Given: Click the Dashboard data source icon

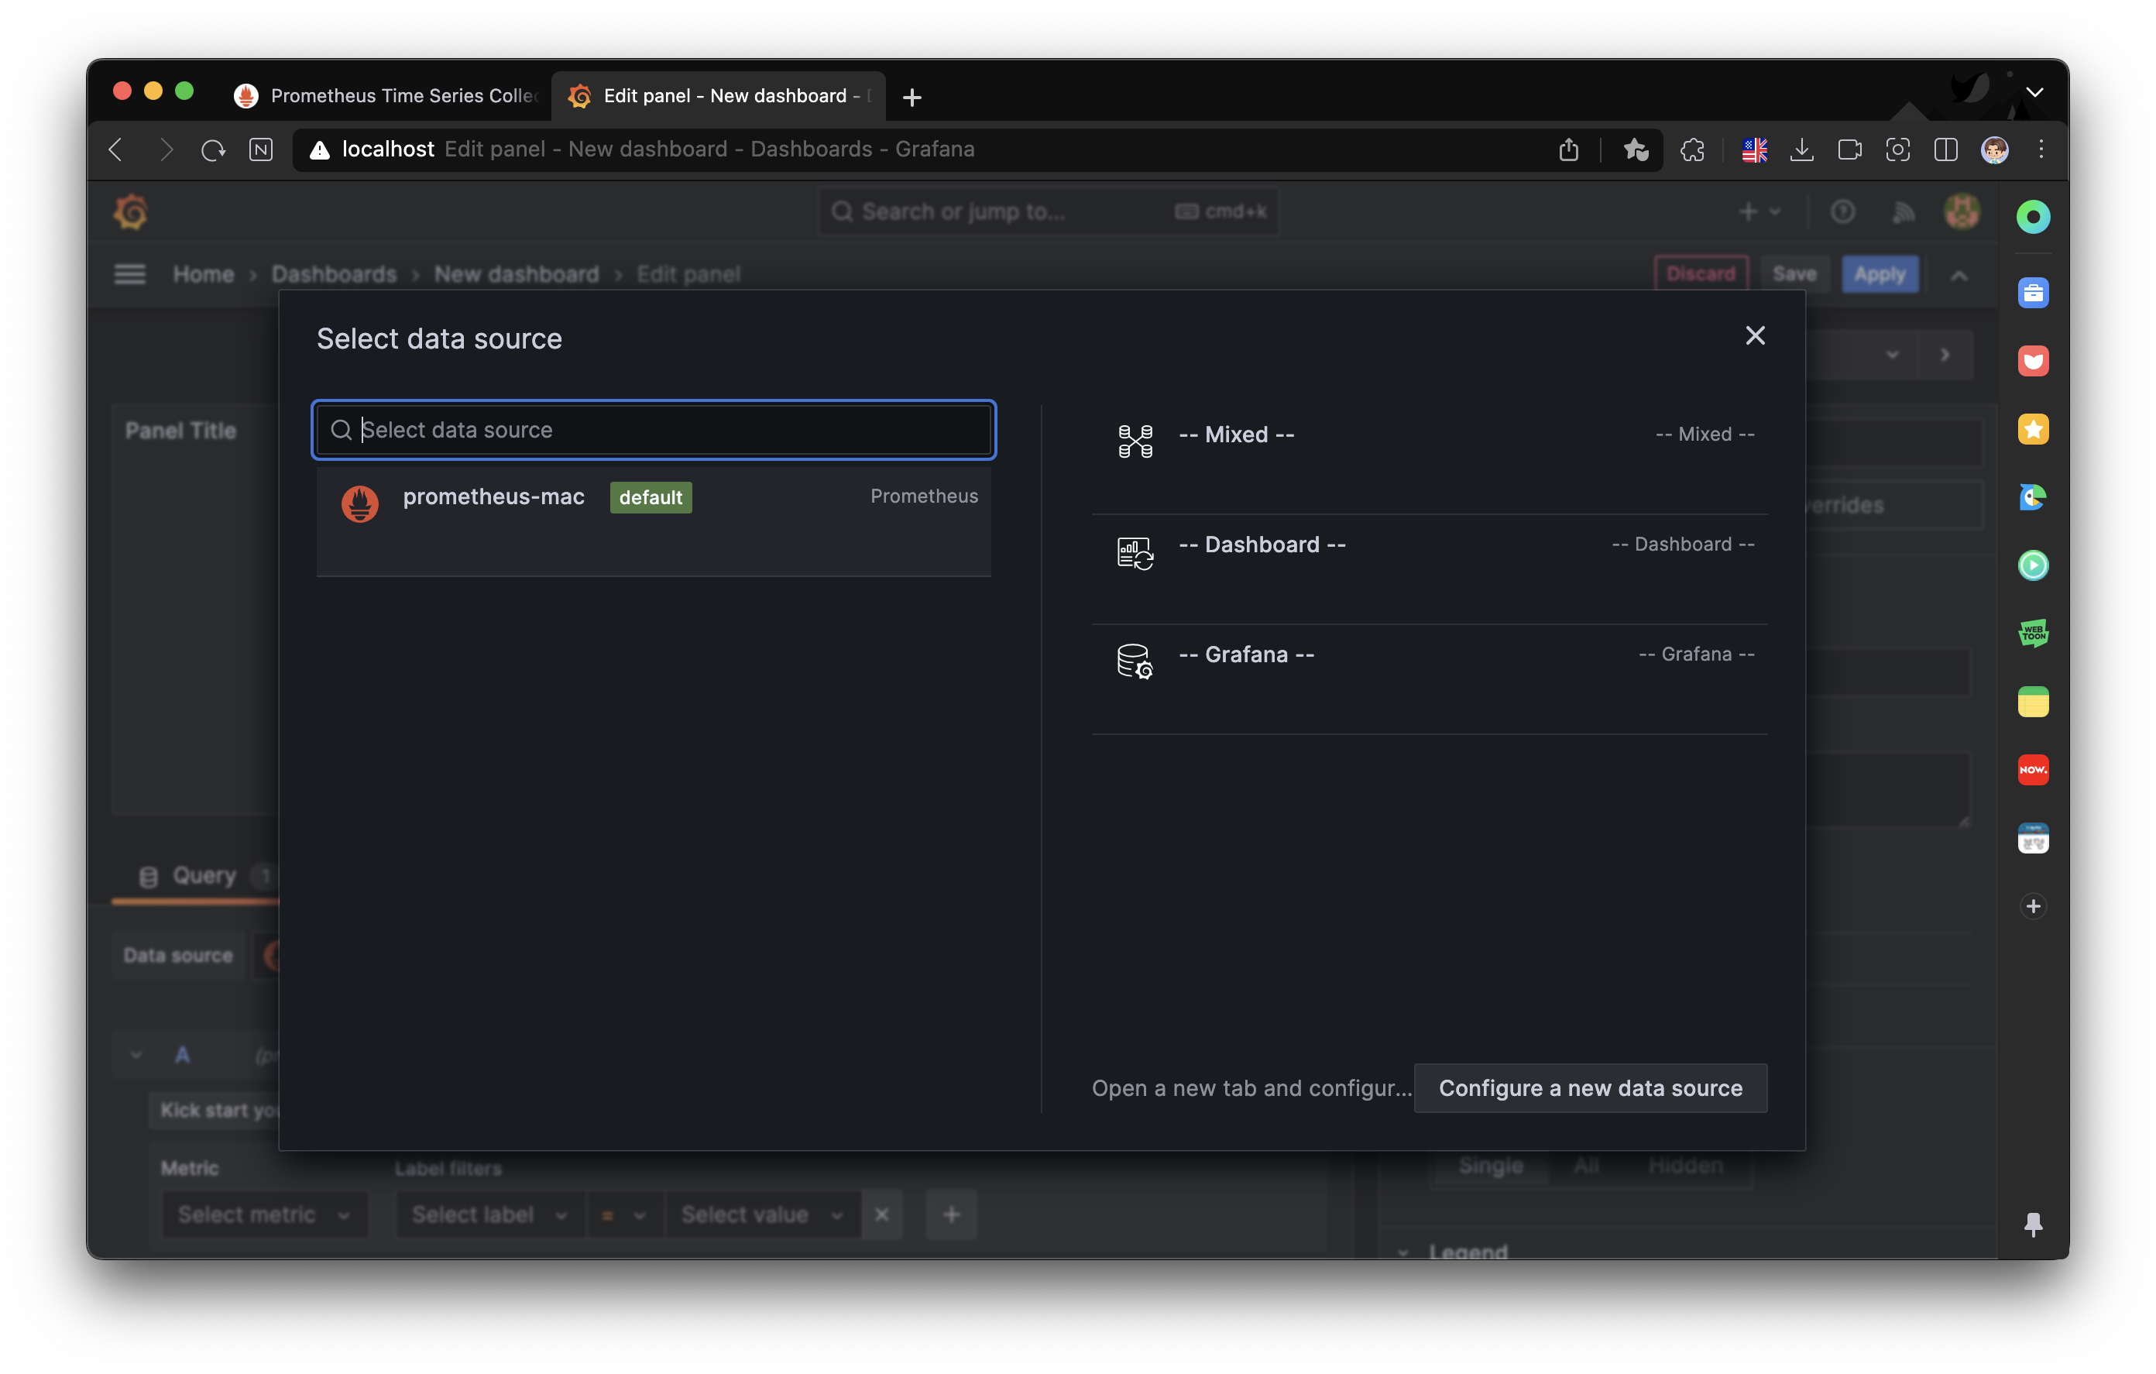Looking at the screenshot, I should pyautogui.click(x=1135, y=551).
